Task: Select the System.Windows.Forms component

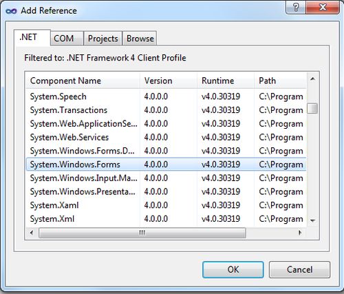Action: tap(166, 165)
